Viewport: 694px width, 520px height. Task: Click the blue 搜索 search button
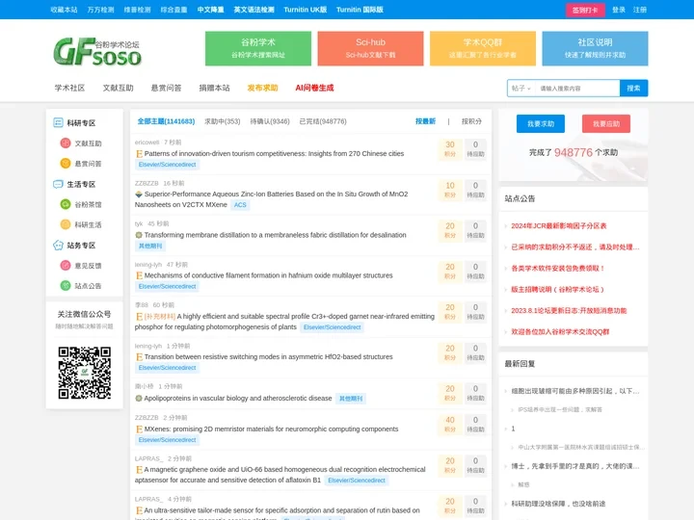[x=633, y=88]
